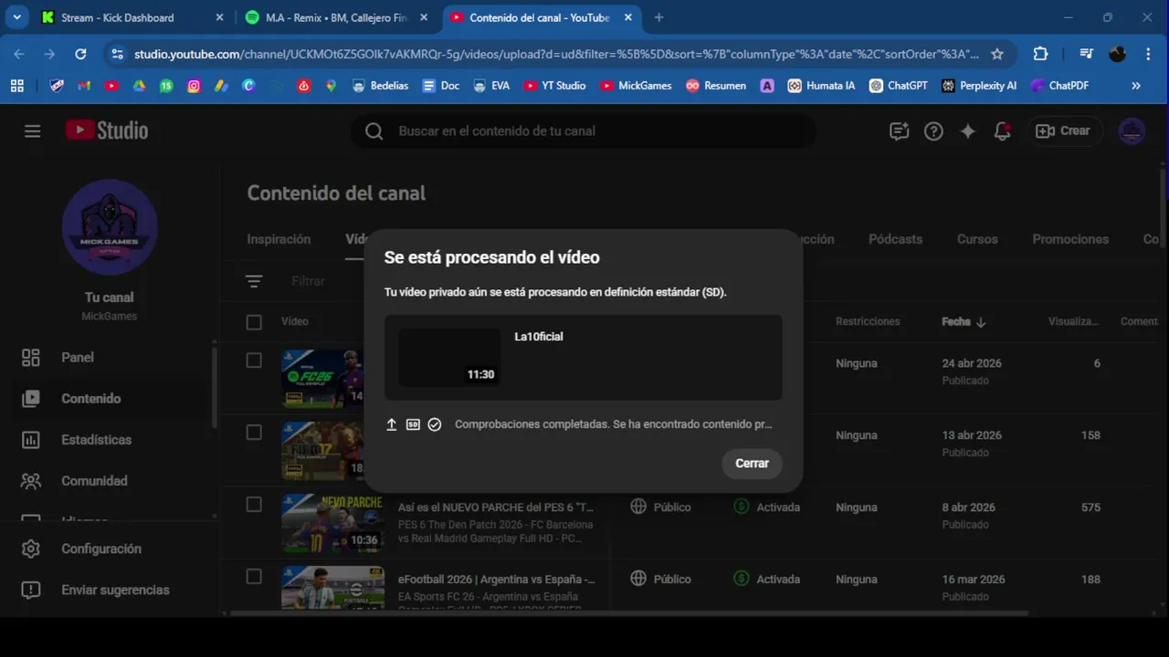Click the filter lines icon
The image size is (1169, 657).
tap(254, 281)
